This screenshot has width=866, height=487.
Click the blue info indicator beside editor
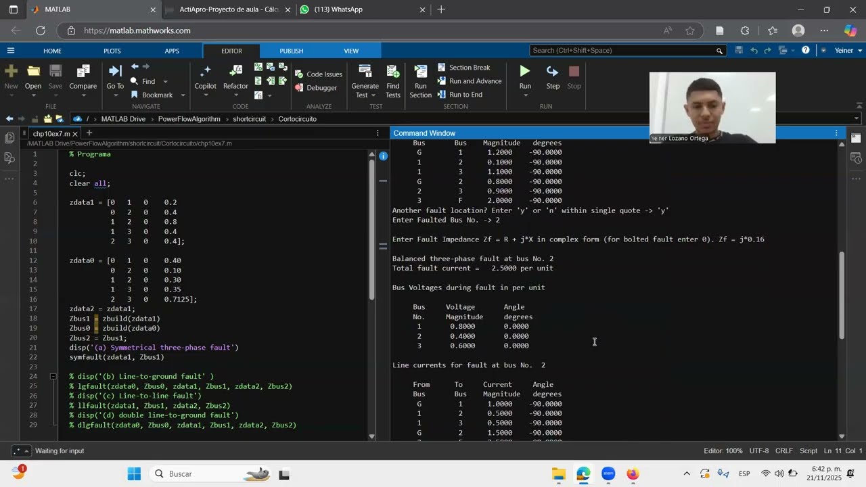coord(383,156)
